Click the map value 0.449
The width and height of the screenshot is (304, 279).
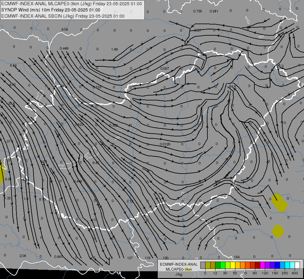pos(64,48)
